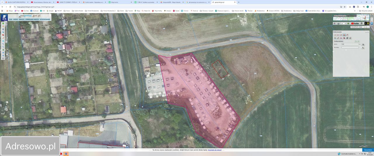Open the language dropdown showing 'pol'
The width and height of the screenshot is (374, 156).
[343, 24]
